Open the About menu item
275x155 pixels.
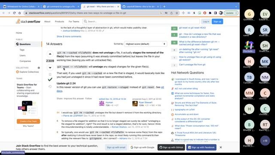click(47, 22)
